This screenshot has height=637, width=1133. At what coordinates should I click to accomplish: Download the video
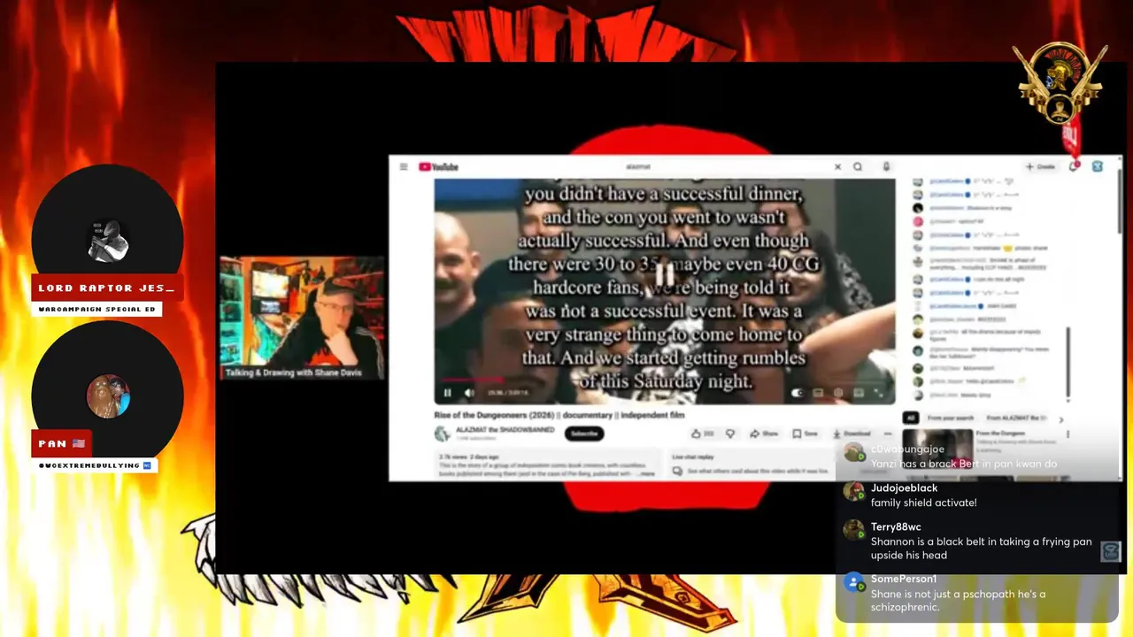(852, 434)
